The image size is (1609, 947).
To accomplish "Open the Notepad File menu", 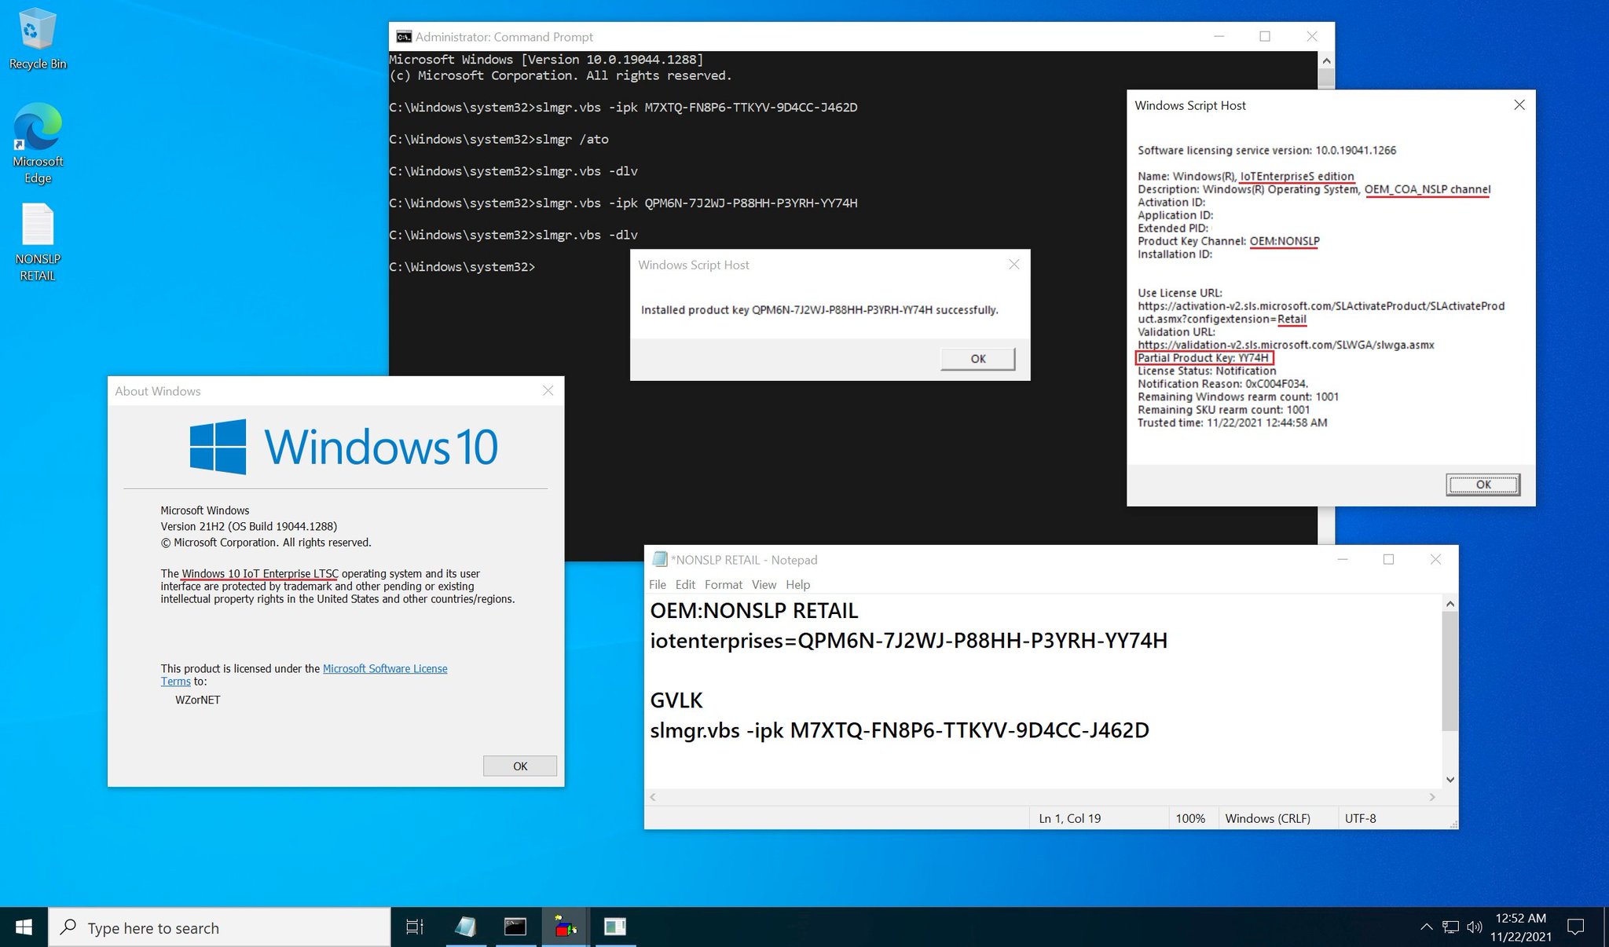I will coord(657,585).
